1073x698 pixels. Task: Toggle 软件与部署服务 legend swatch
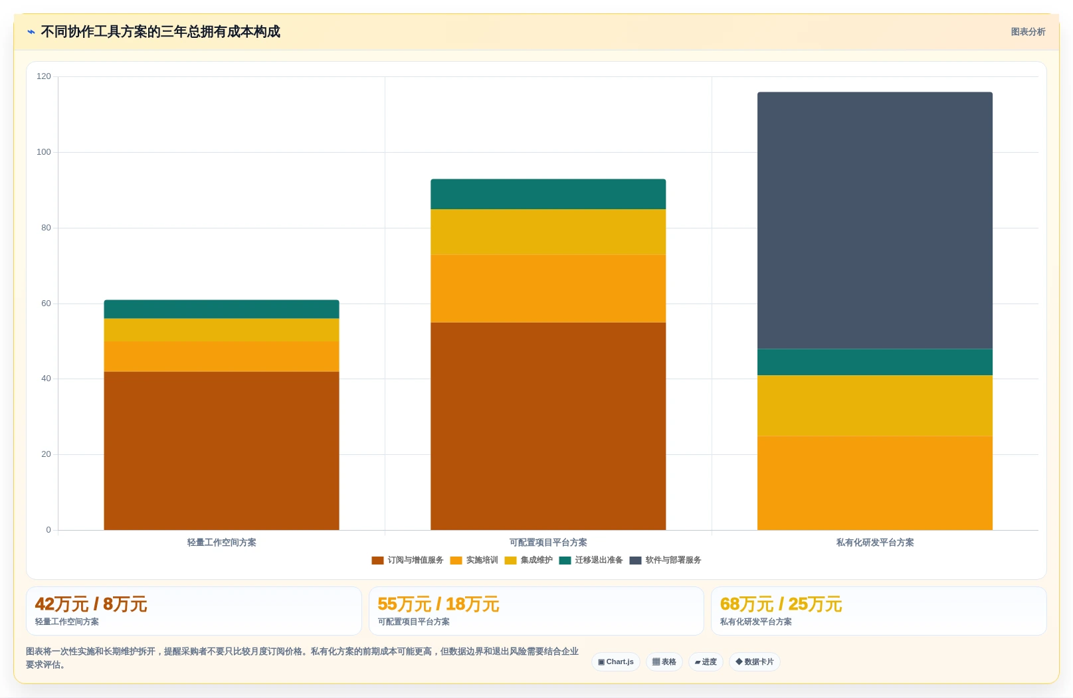635,561
